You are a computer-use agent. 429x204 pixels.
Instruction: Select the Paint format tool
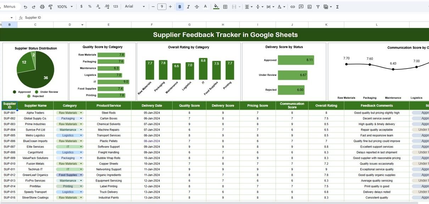[50, 7]
